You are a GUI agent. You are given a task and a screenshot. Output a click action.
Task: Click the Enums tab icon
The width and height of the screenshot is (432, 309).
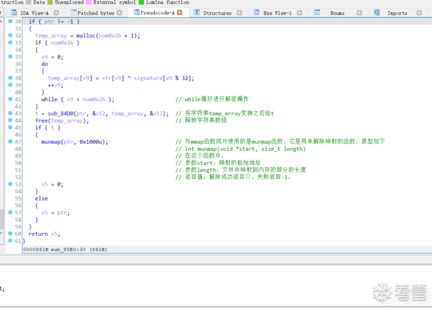317,12
